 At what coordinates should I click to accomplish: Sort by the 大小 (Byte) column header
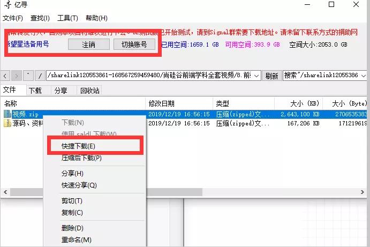coord(345,103)
